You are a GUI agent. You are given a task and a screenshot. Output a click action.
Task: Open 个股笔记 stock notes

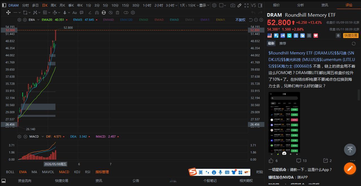(210, 181)
